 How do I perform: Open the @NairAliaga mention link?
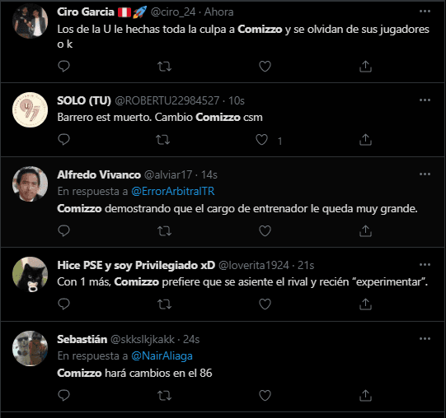pyautogui.click(x=162, y=355)
